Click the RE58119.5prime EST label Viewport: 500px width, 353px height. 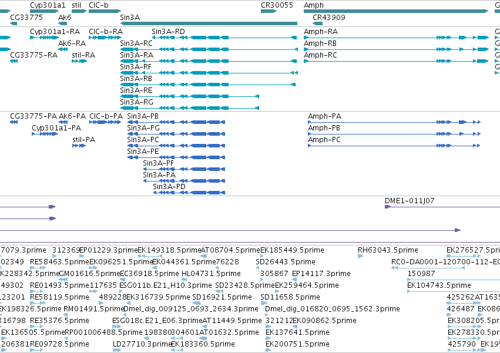(59, 297)
